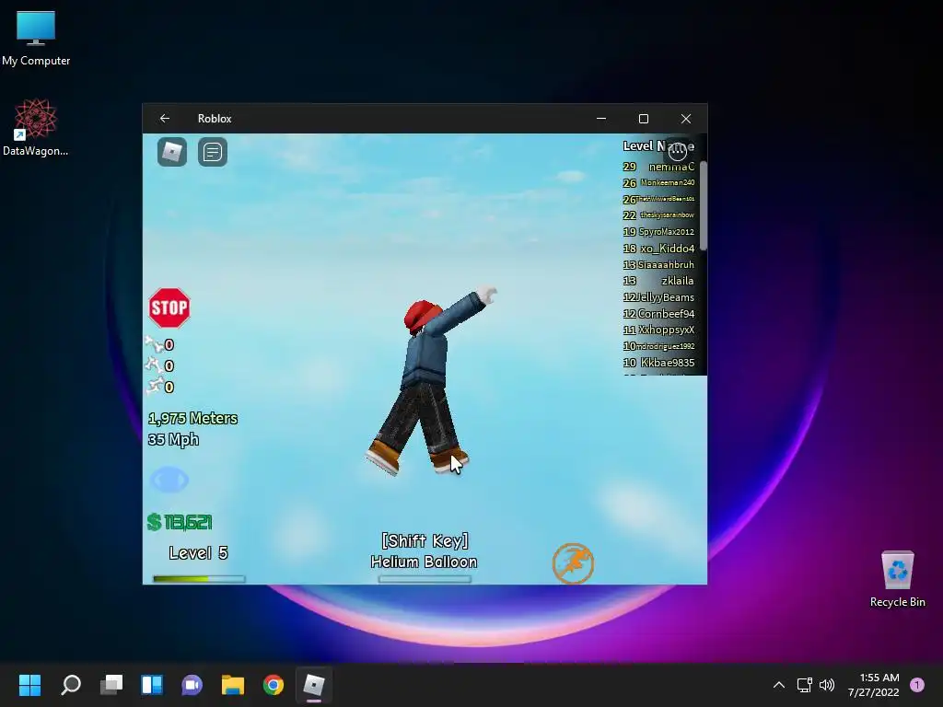Click the red STOP sign button
This screenshot has width=943, height=707.
click(x=169, y=307)
